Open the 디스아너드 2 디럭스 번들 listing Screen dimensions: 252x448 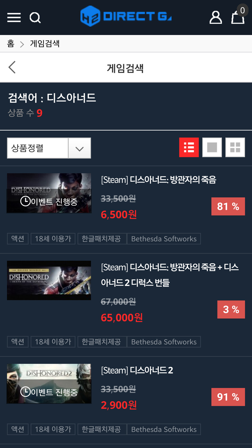[x=170, y=275]
